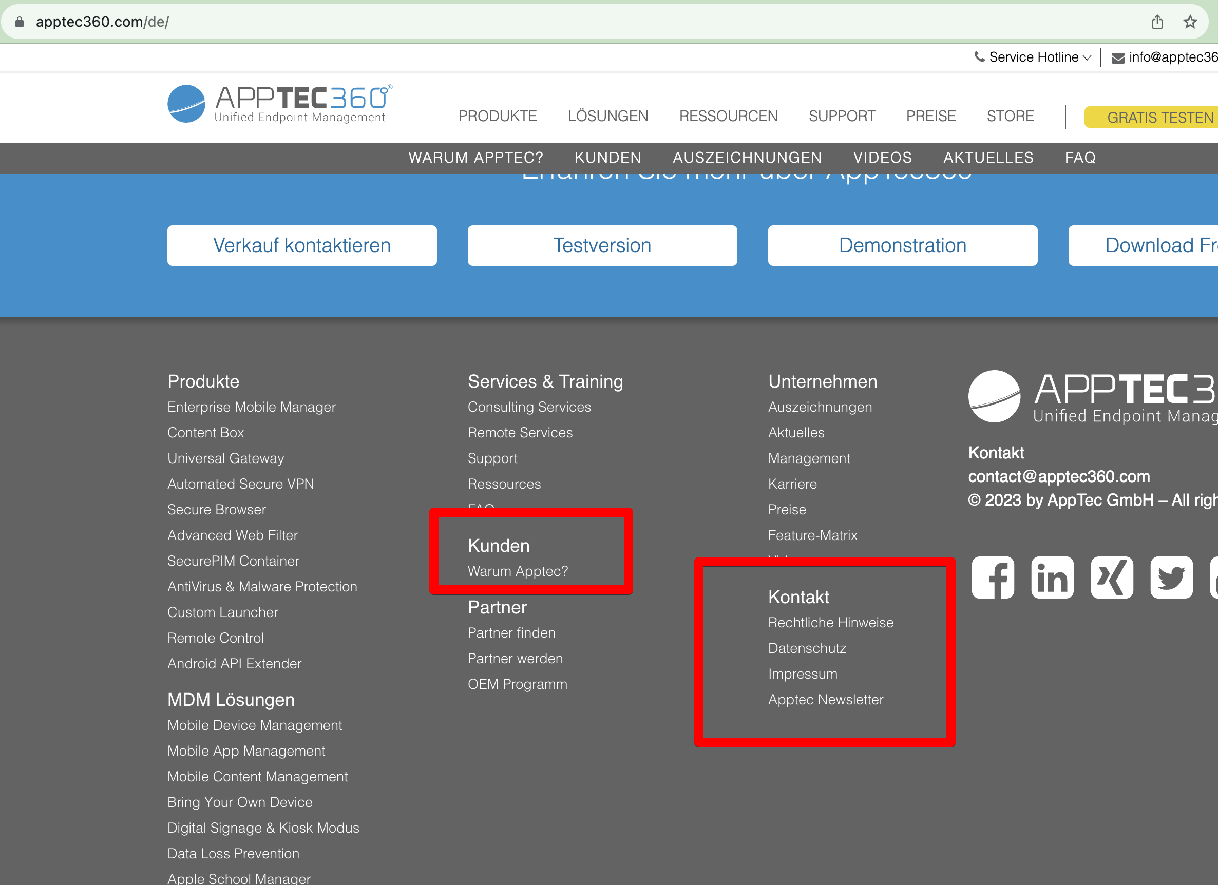Open the LÖSUNGEN navigation menu
Screen dimensions: 1218x885
[x=607, y=116]
